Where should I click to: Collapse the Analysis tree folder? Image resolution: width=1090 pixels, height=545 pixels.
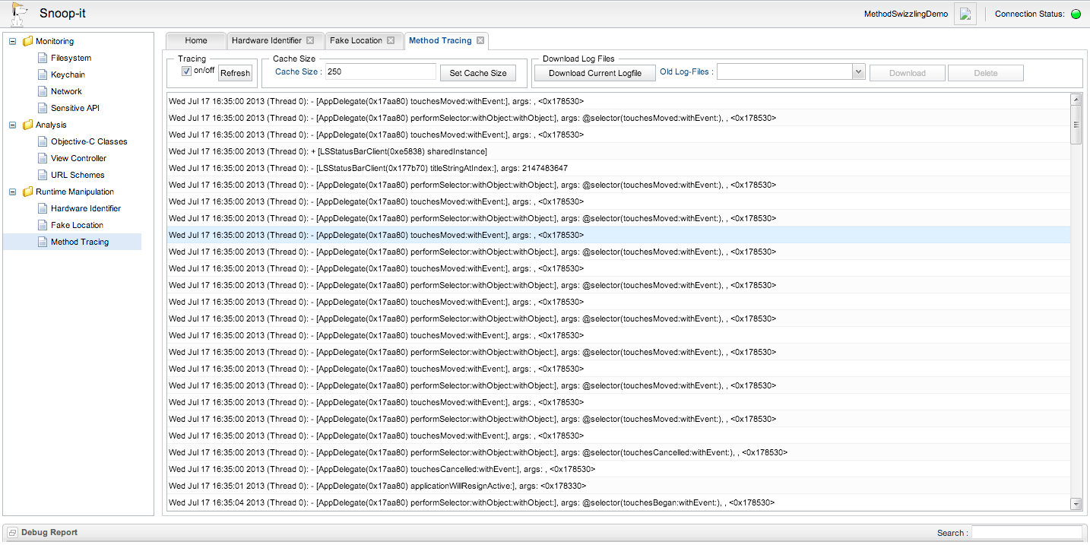click(x=12, y=125)
